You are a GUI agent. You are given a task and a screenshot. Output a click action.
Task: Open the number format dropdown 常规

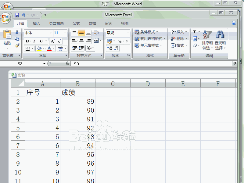[x=128, y=33]
